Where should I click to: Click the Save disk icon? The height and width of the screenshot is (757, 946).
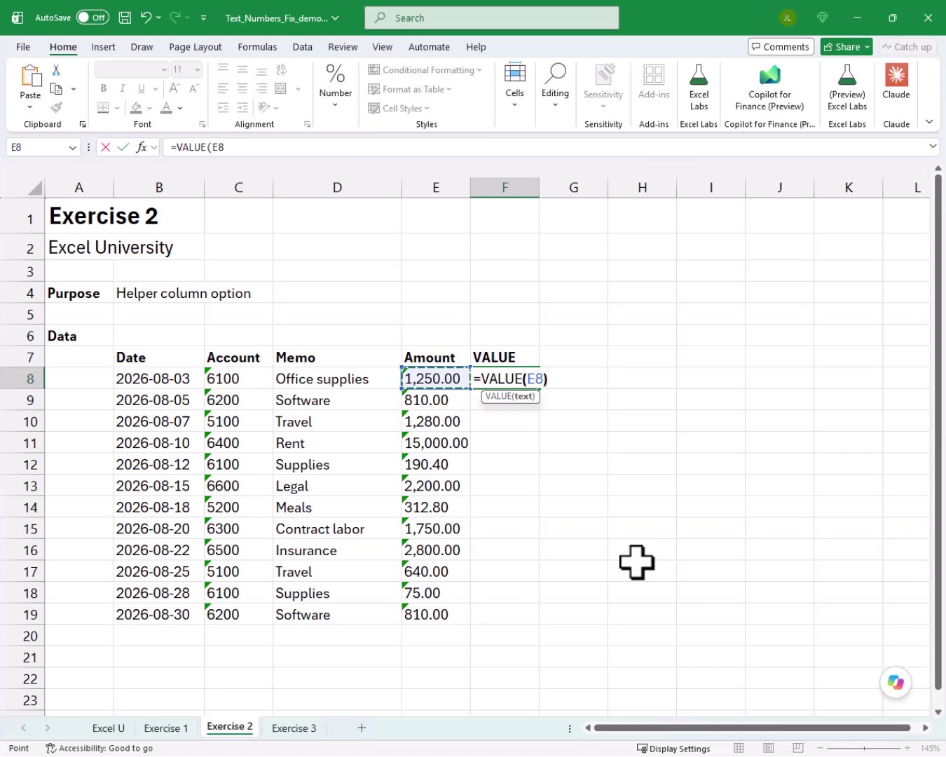[125, 18]
